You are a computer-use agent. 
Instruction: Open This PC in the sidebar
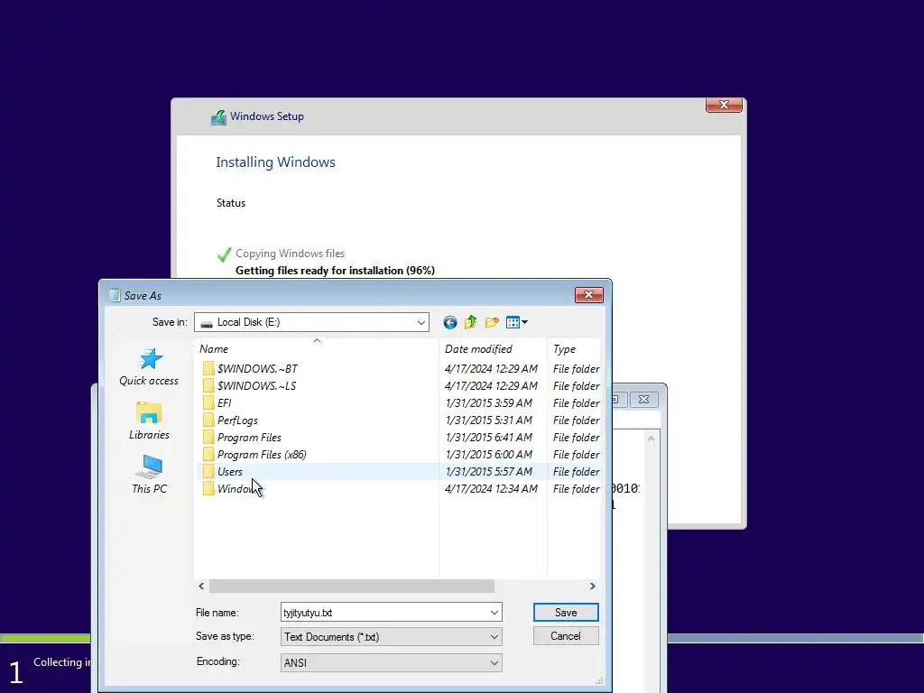149,475
